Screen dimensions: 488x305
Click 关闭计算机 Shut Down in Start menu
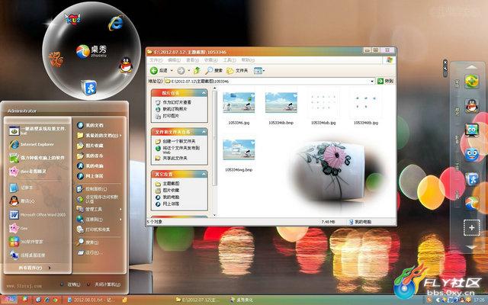[x=104, y=284]
